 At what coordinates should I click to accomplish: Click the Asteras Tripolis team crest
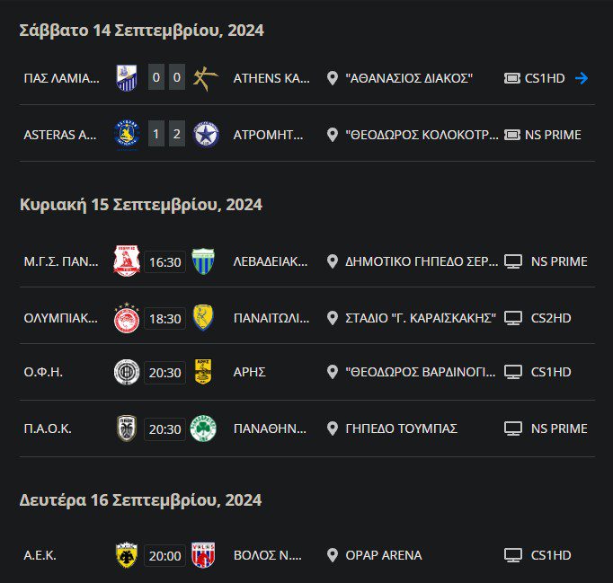point(127,135)
